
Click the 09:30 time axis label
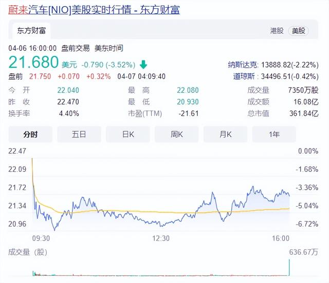click(41, 238)
